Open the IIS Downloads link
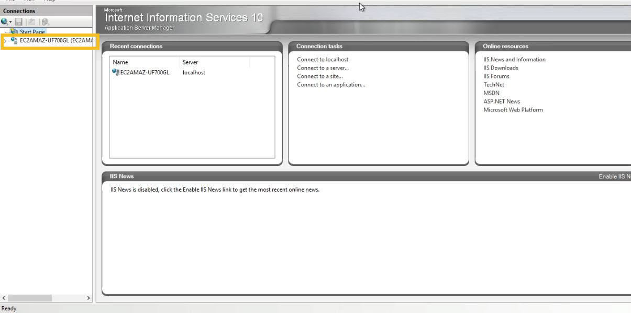The width and height of the screenshot is (631, 313). 501,68
